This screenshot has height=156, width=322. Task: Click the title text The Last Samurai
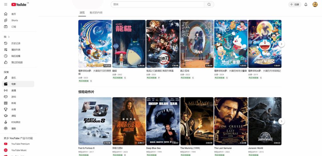tap(223, 148)
